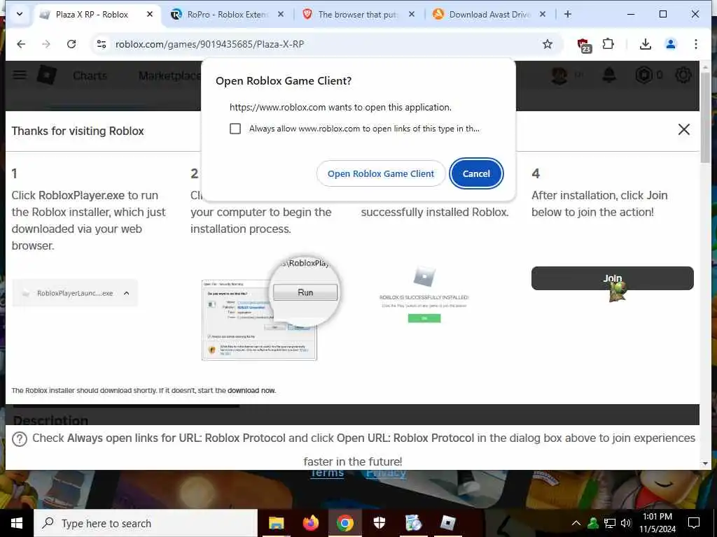Open the Terms link
This screenshot has width=717, height=537.
[x=327, y=473]
